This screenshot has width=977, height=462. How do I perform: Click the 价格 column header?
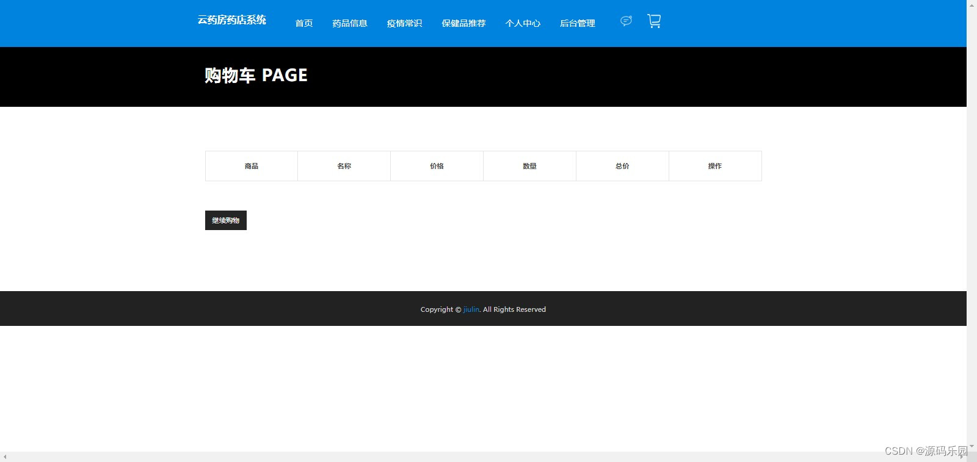pos(437,166)
